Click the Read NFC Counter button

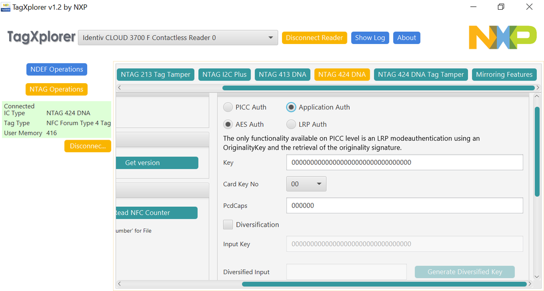click(156, 213)
